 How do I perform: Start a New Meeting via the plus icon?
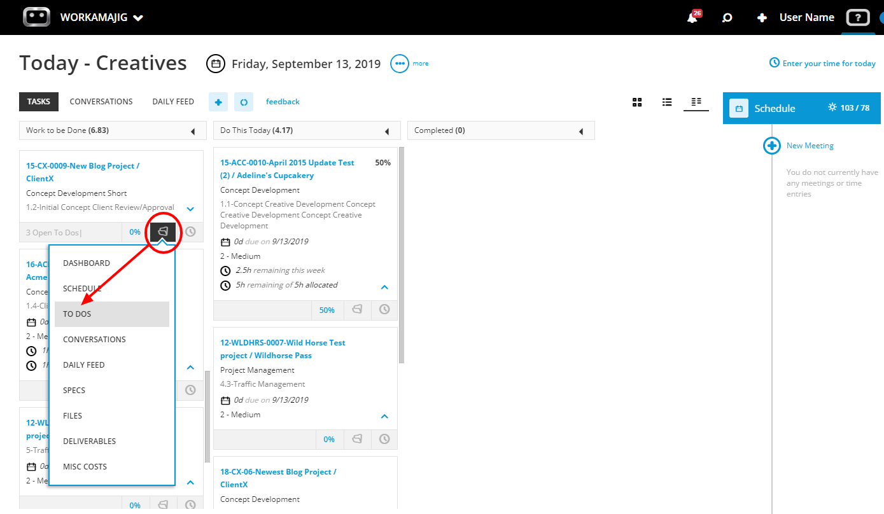[x=771, y=145]
